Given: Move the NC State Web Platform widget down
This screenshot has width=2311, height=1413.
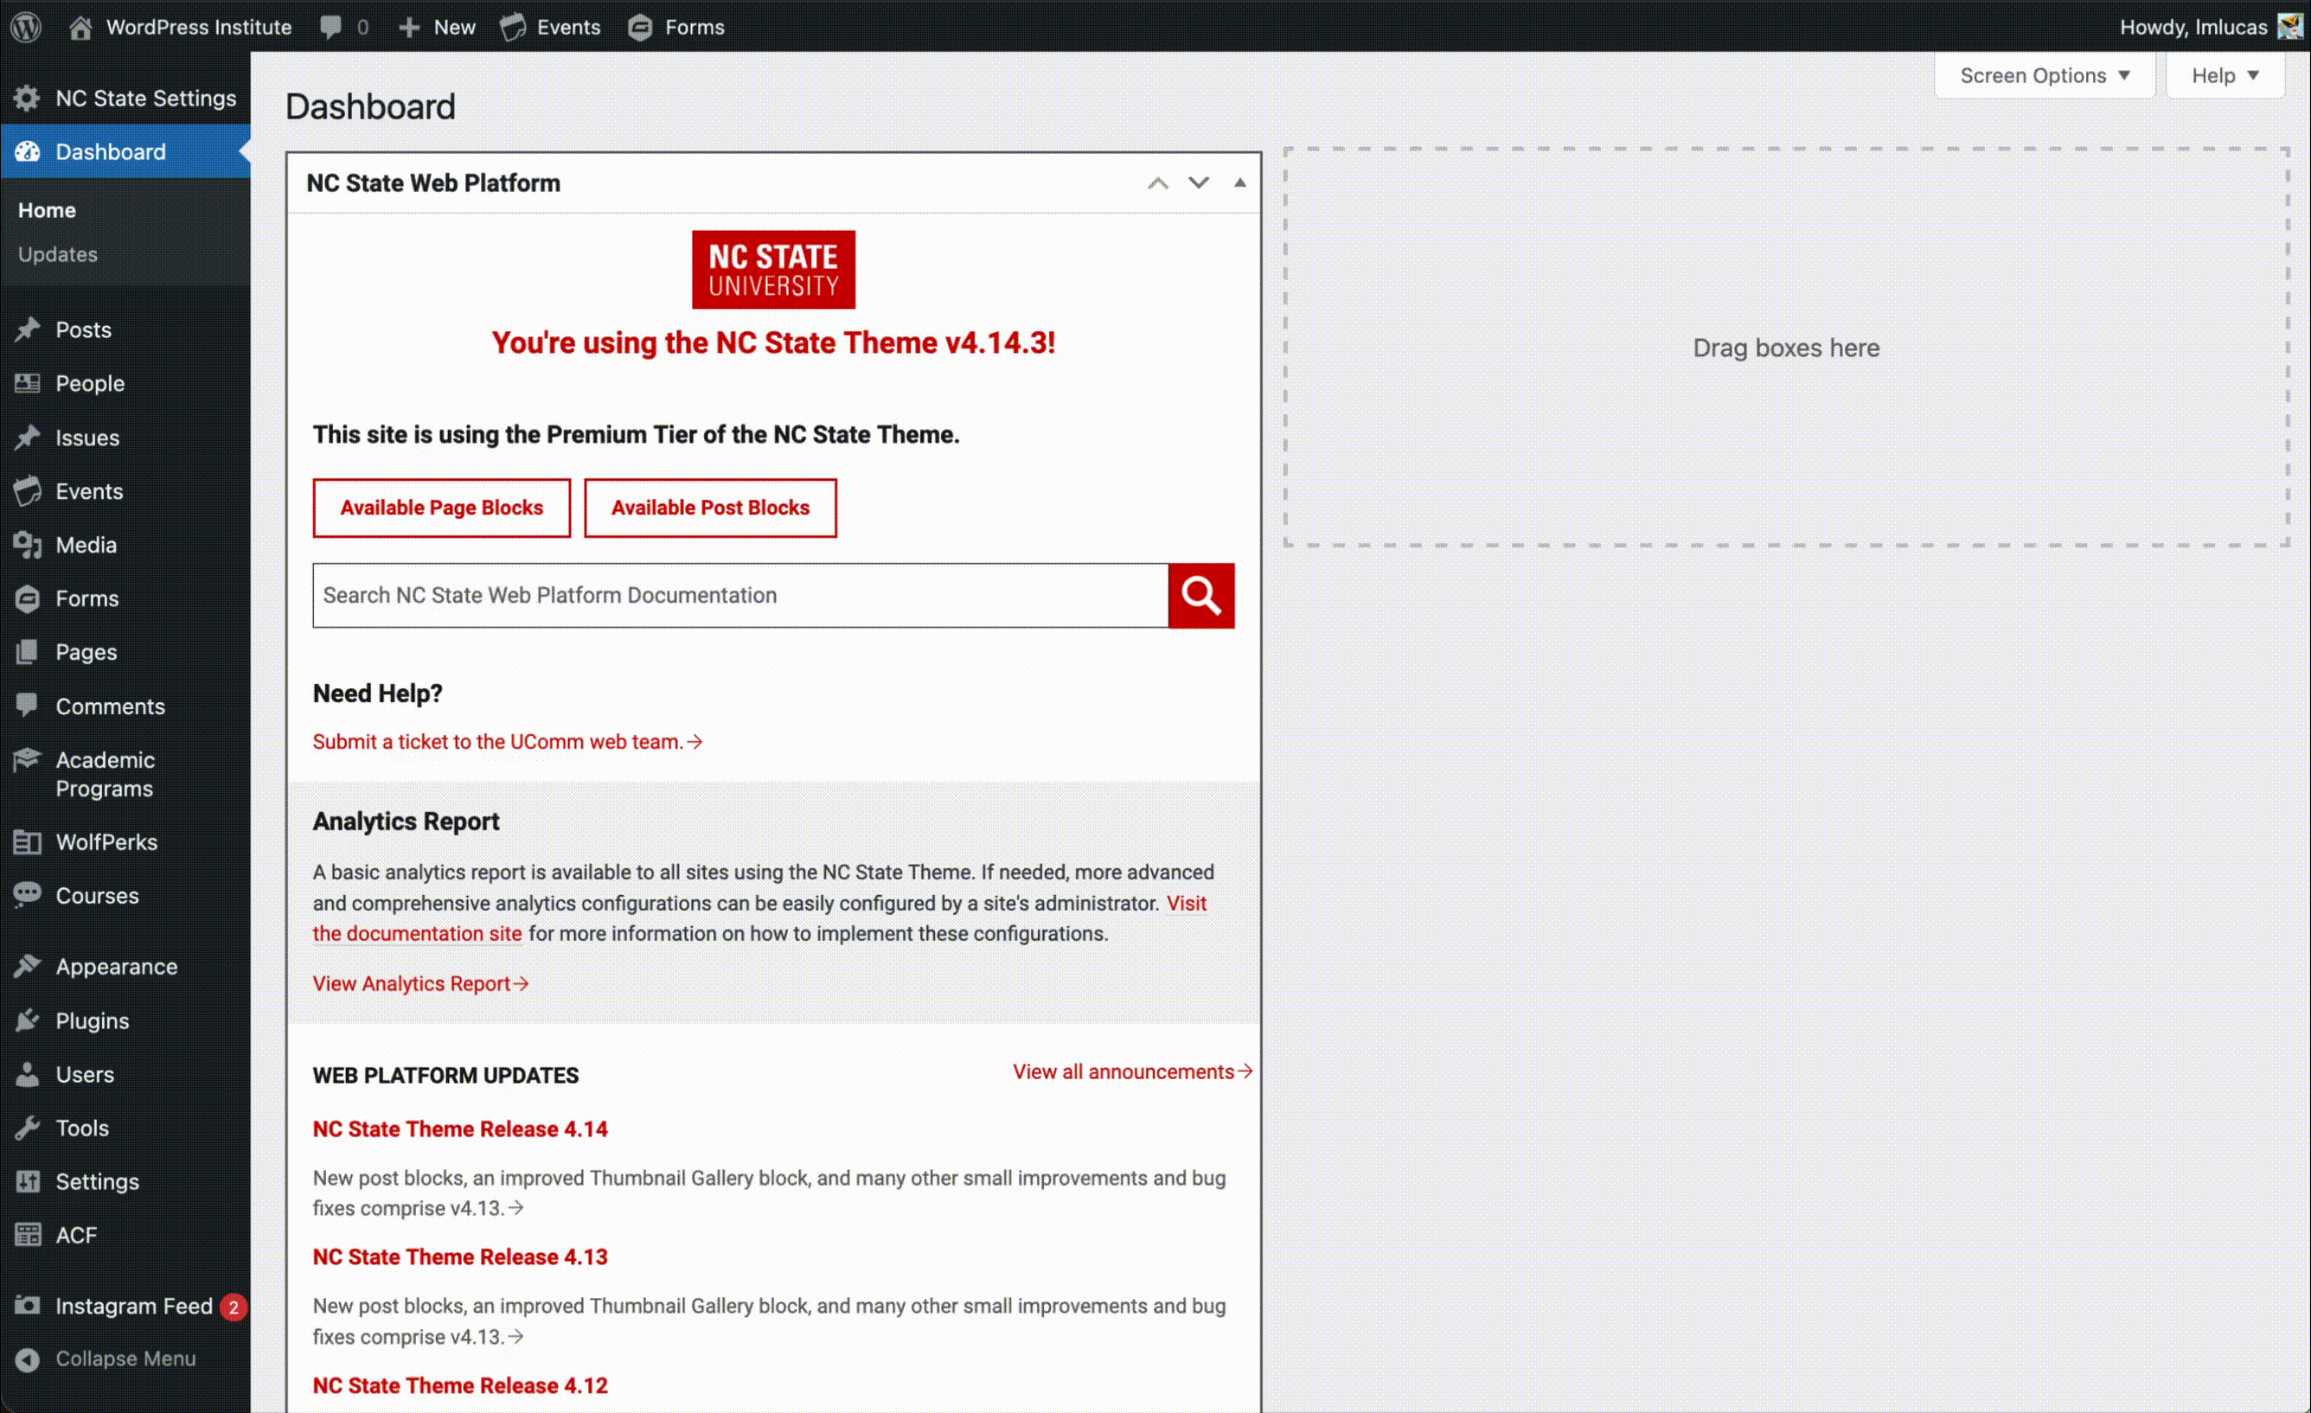Looking at the screenshot, I should [1198, 182].
